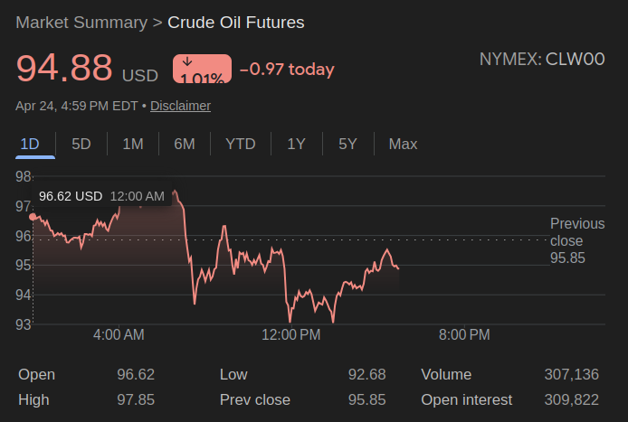Viewport: 628px width, 422px height.
Task: Click the chart's starting data point dot
Action: click(33, 217)
